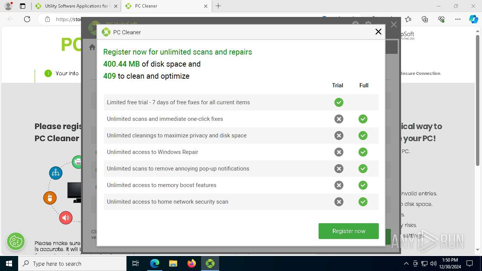Click the volume icon in system tray
Image resolution: width=482 pixels, height=271 pixels.
point(433,263)
